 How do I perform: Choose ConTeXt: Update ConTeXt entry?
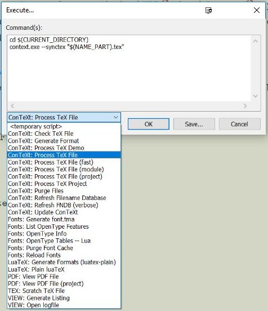[64, 212]
